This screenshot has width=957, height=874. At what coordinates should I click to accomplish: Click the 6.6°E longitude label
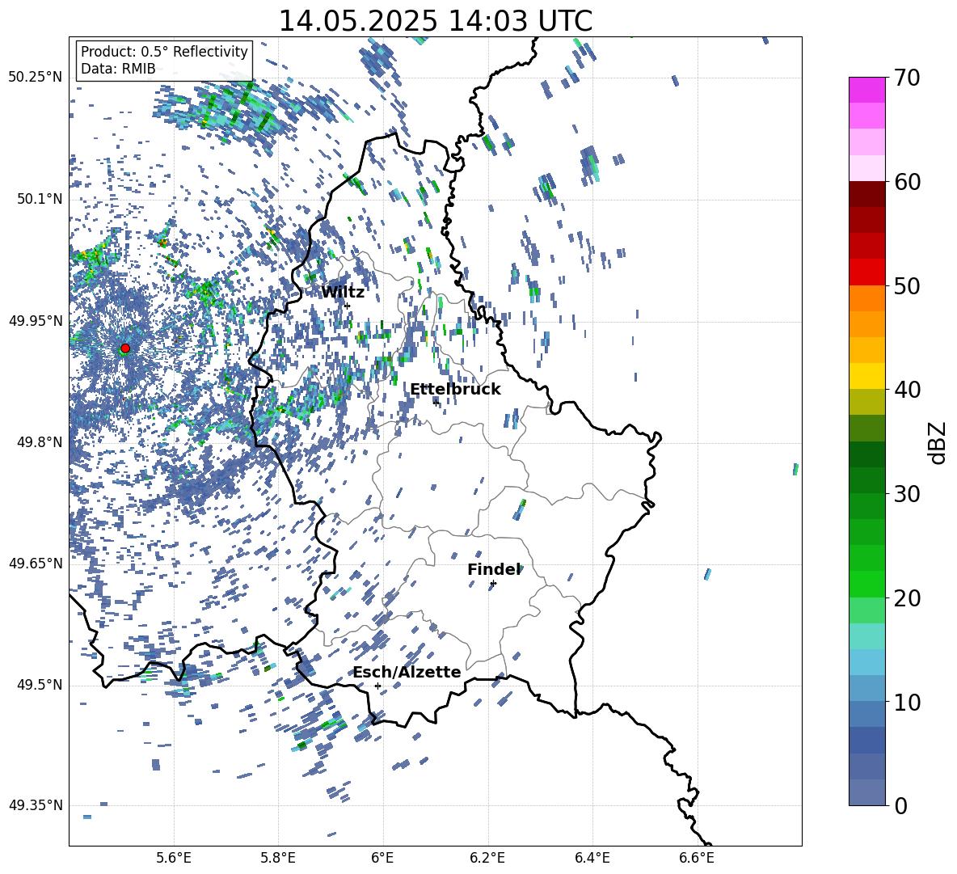click(x=697, y=858)
